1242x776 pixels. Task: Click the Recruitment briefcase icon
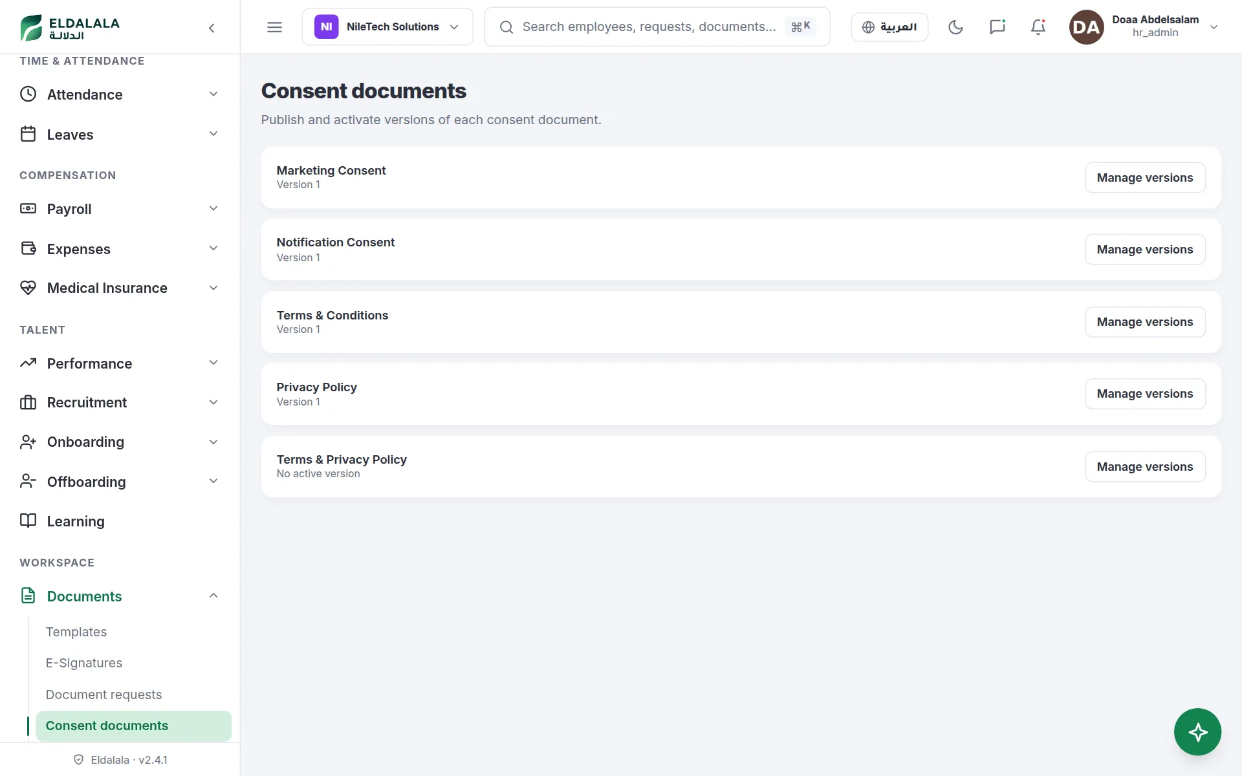point(28,402)
